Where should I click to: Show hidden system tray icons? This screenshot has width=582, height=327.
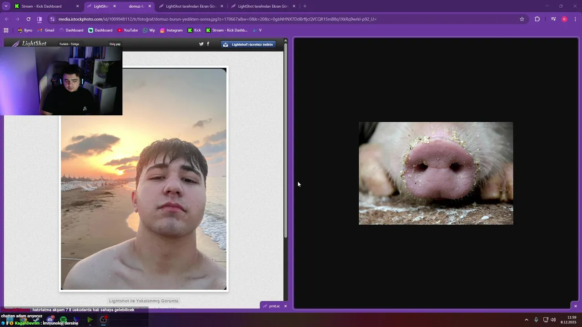(x=527, y=320)
